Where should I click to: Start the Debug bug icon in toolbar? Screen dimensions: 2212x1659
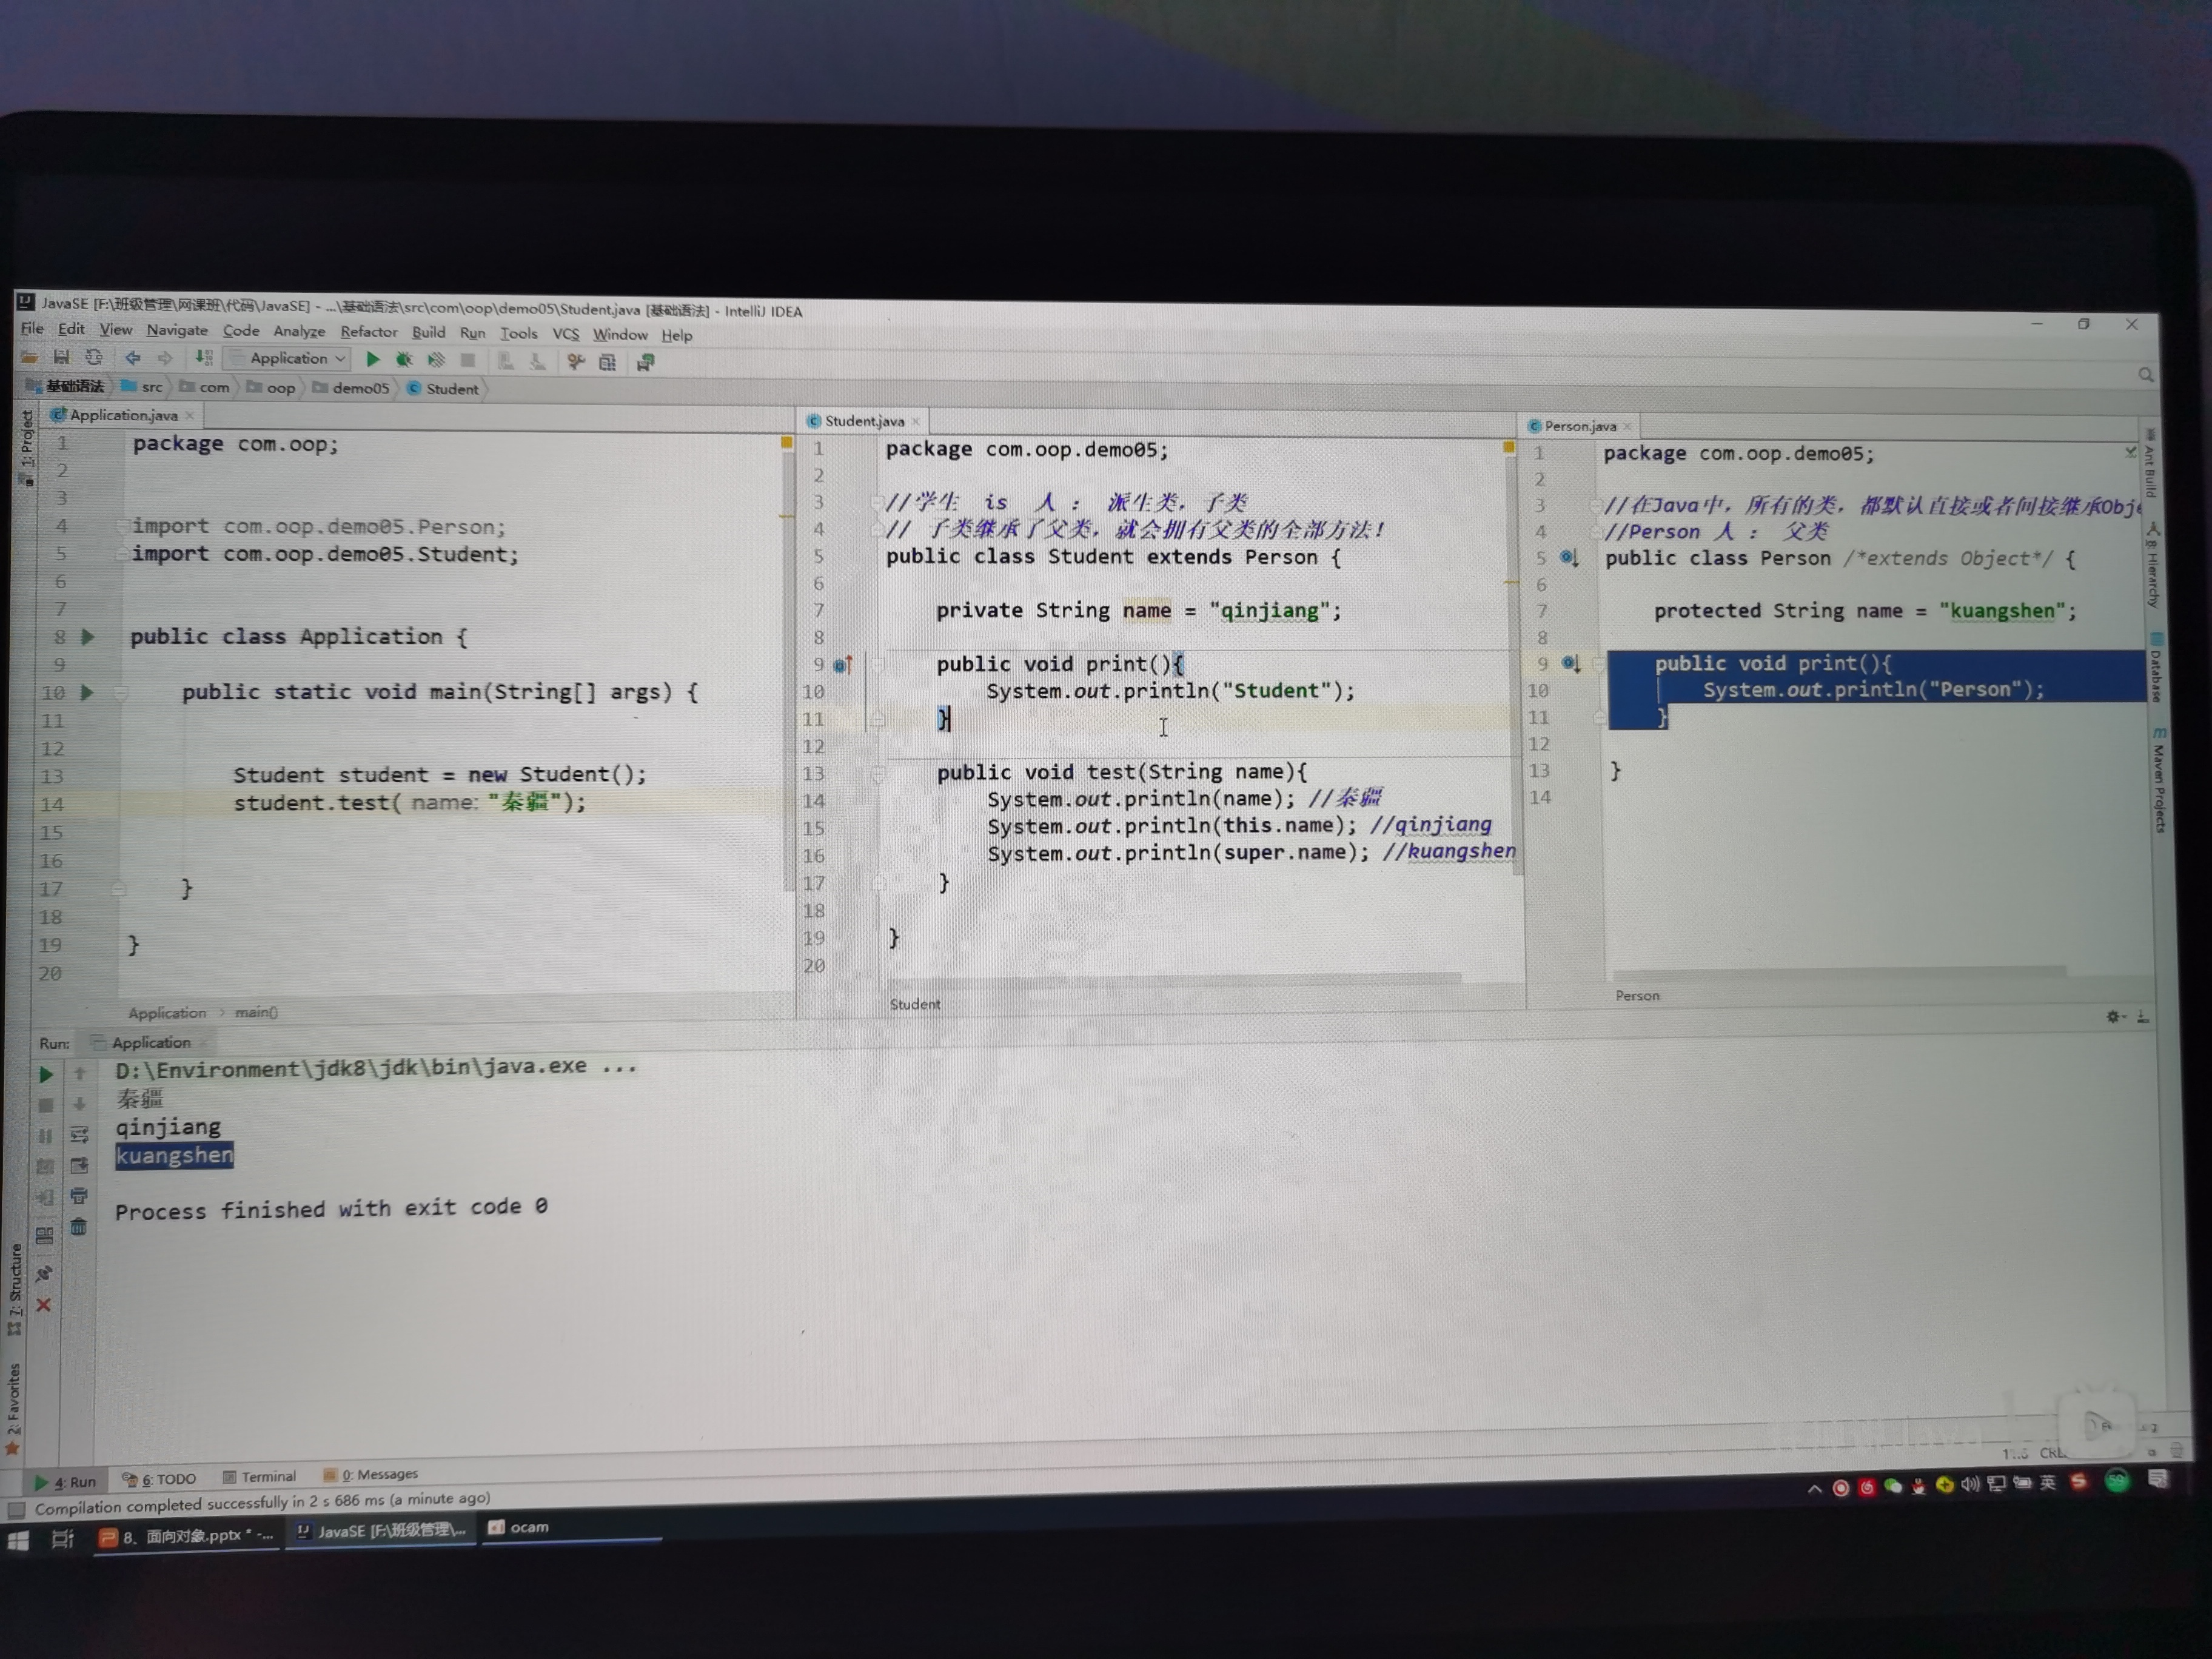click(404, 360)
